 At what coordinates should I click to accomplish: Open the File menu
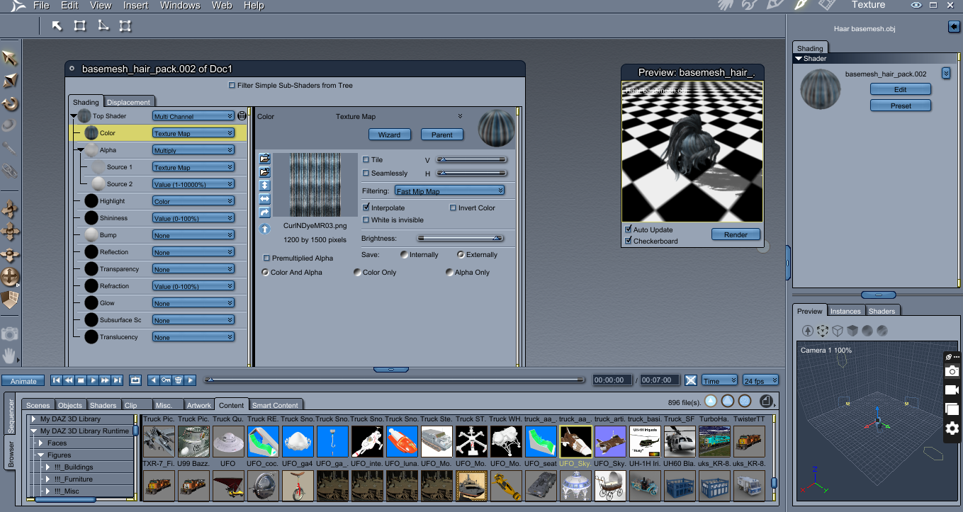41,5
